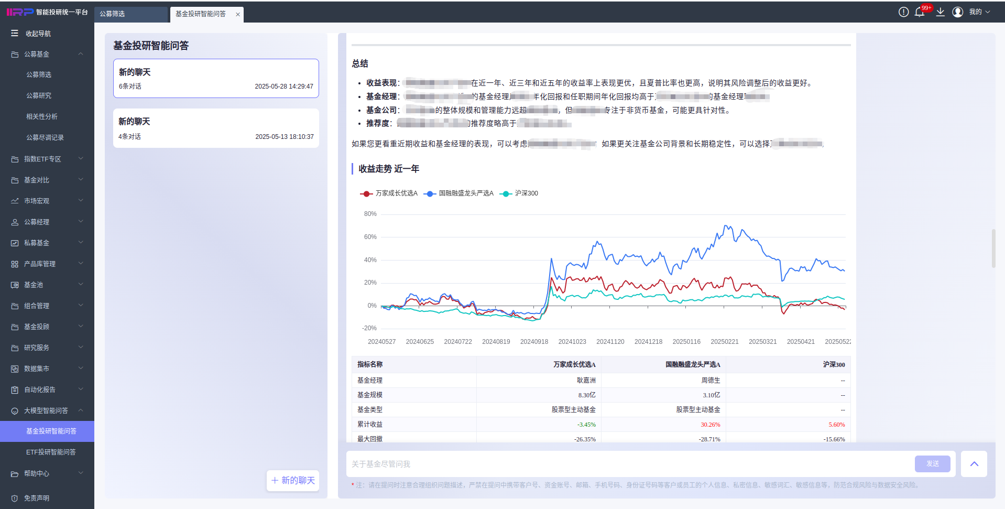Click the download icon in header
1005x509 pixels.
click(941, 12)
